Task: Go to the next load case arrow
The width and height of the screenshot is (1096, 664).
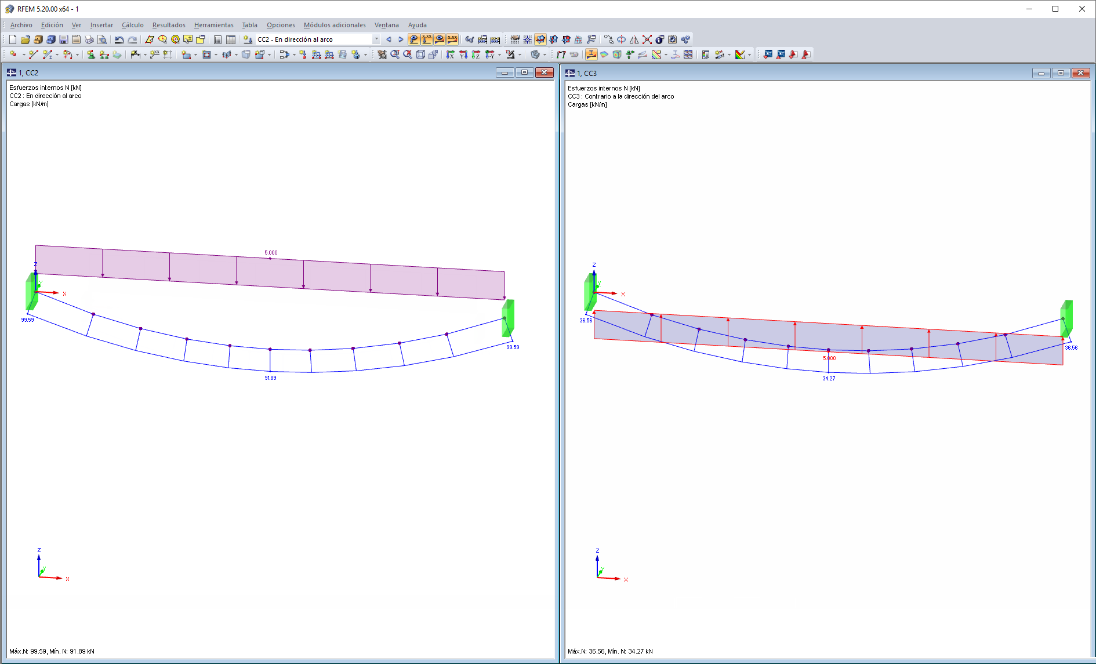Action: point(401,39)
